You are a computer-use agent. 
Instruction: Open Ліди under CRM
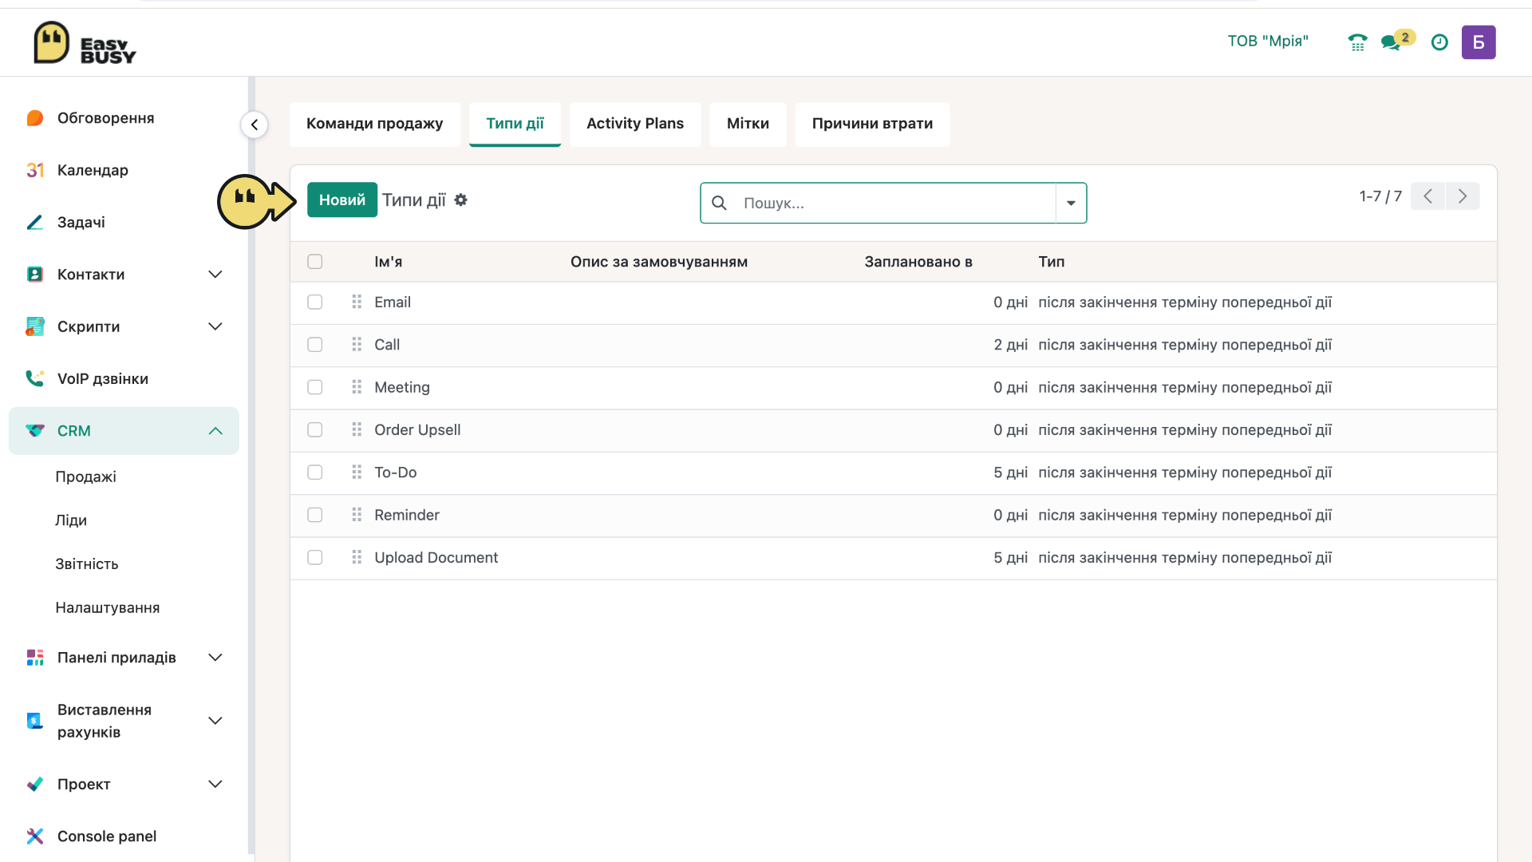[70, 520]
